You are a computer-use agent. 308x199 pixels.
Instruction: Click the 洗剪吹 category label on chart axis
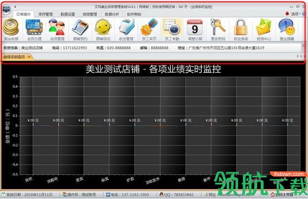(x=52, y=180)
